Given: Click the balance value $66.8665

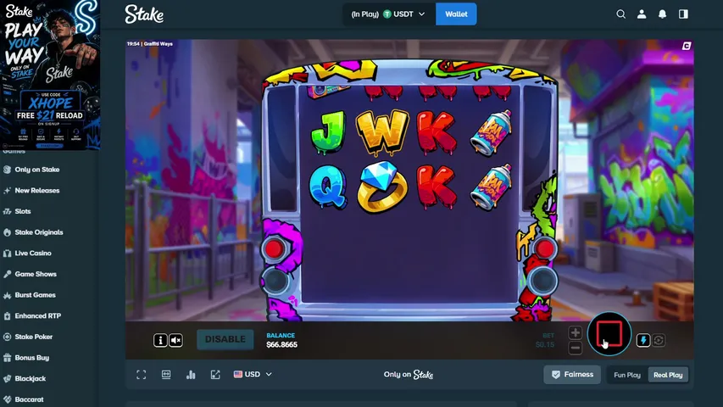Looking at the screenshot, I should [x=281, y=345].
